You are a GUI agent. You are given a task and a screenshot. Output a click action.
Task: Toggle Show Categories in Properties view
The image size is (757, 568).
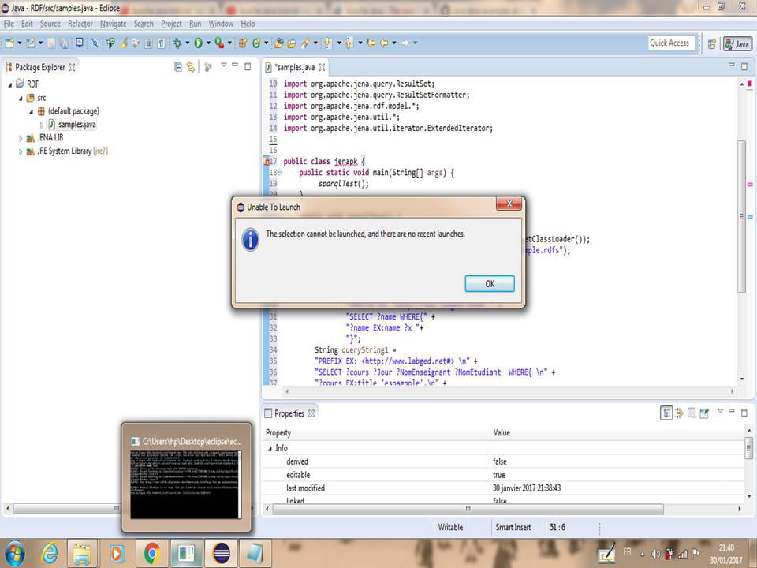point(667,413)
